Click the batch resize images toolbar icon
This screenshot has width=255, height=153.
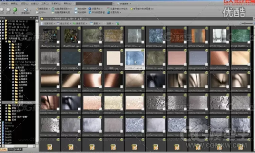click(53, 8)
